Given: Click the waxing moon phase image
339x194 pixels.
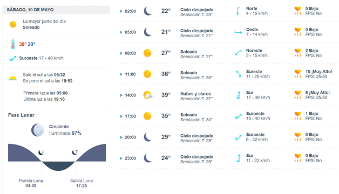Looking at the screenshot, I should 37,130.
